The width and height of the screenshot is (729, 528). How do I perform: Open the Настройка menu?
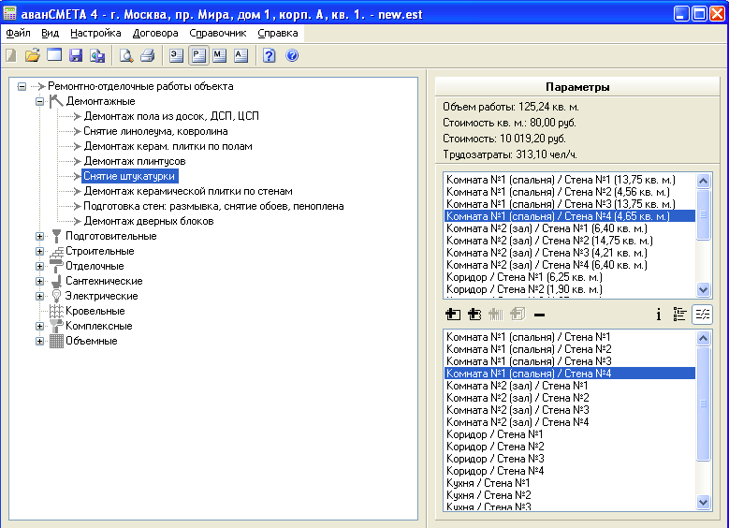tap(95, 33)
